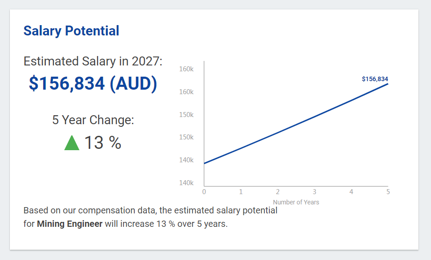Click the green upward triangle icon

tap(72, 143)
